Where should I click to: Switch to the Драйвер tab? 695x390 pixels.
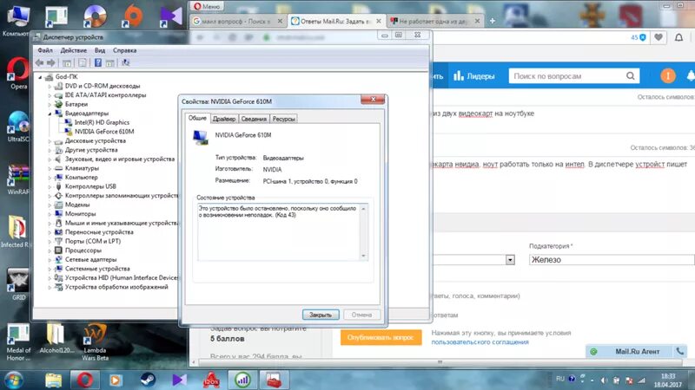pyautogui.click(x=224, y=119)
